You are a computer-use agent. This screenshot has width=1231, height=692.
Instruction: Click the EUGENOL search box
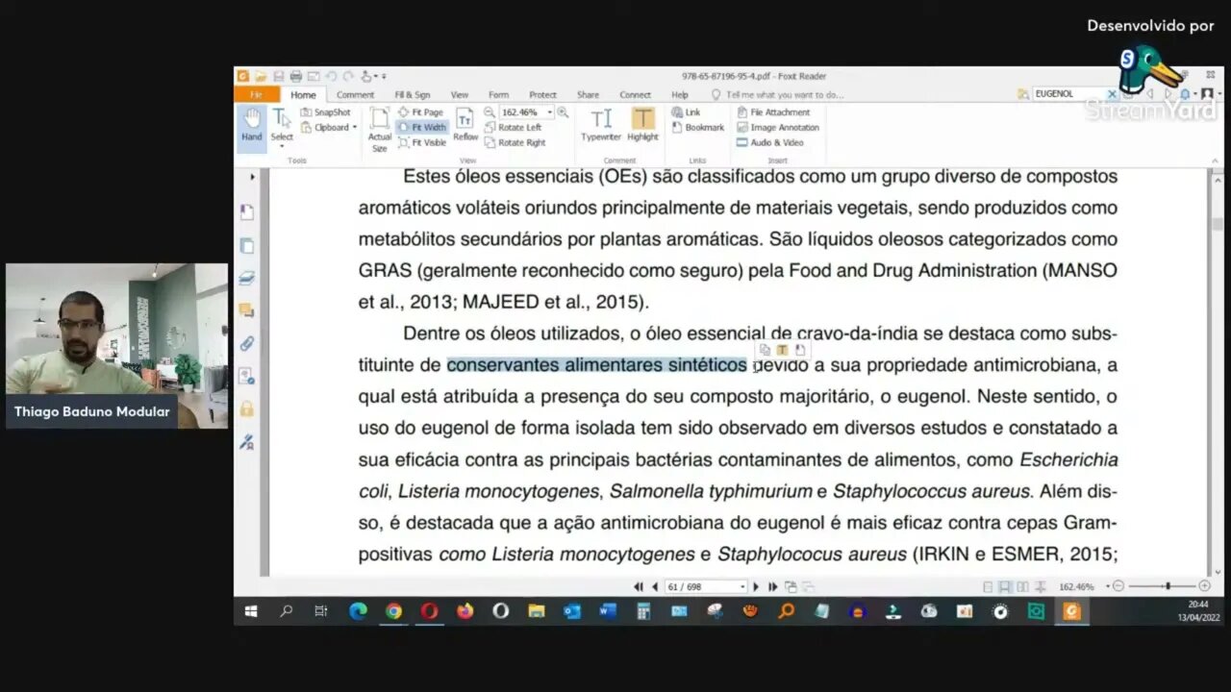pos(1068,94)
